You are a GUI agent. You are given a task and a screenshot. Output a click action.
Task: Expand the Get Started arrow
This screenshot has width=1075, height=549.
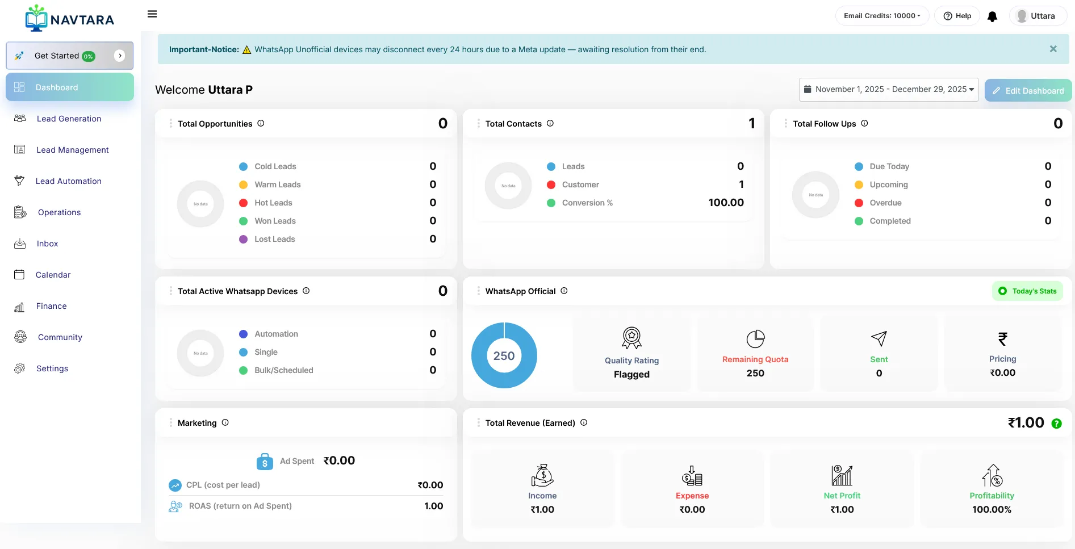[x=120, y=56]
